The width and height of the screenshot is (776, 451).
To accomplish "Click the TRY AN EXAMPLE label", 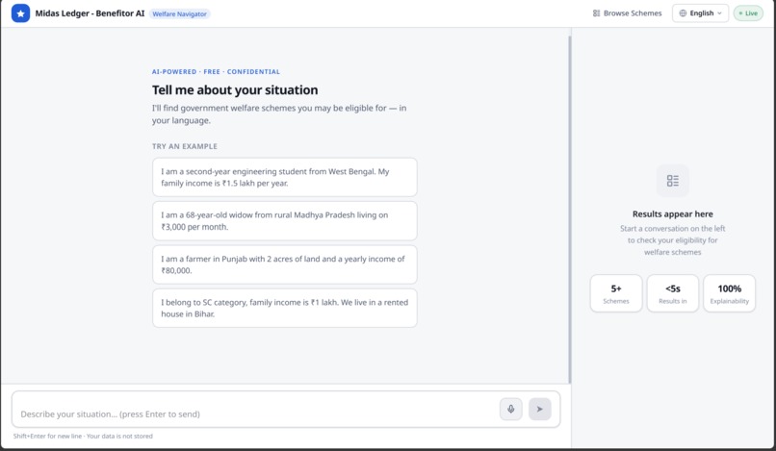I will pyautogui.click(x=185, y=146).
